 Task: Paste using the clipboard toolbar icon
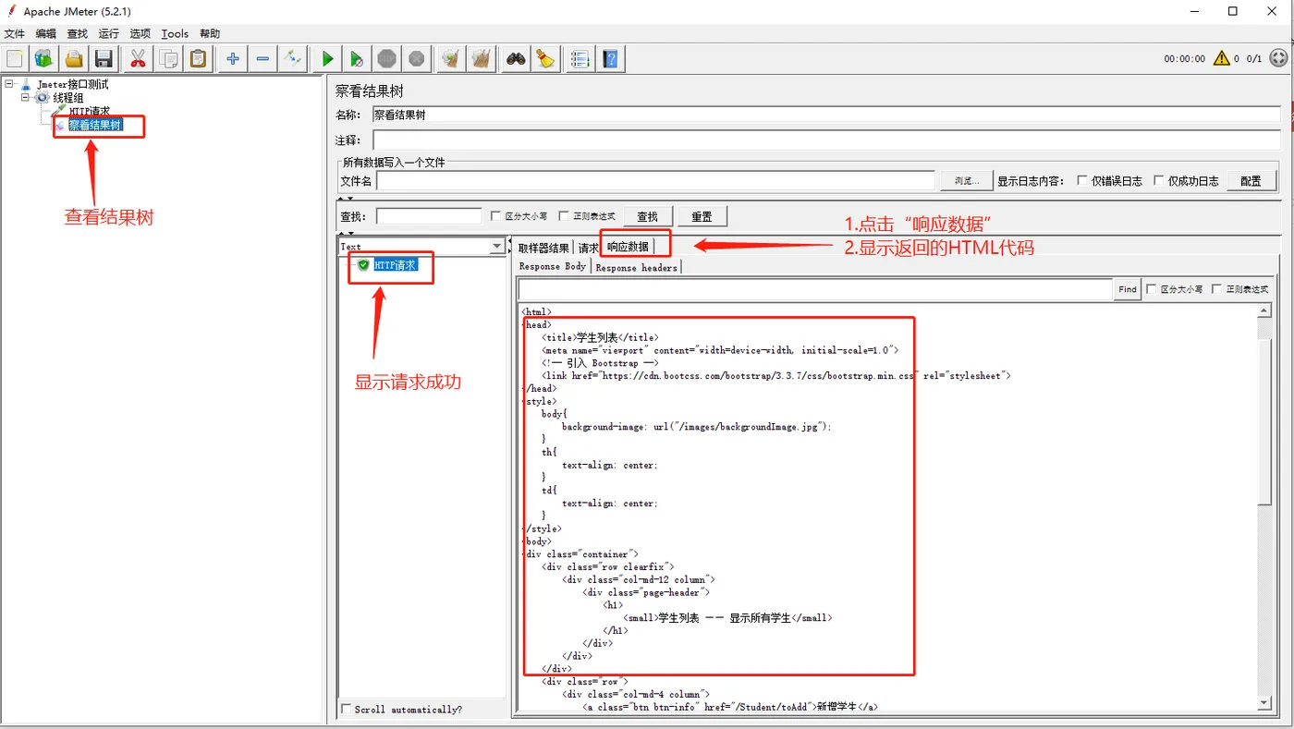tap(198, 59)
